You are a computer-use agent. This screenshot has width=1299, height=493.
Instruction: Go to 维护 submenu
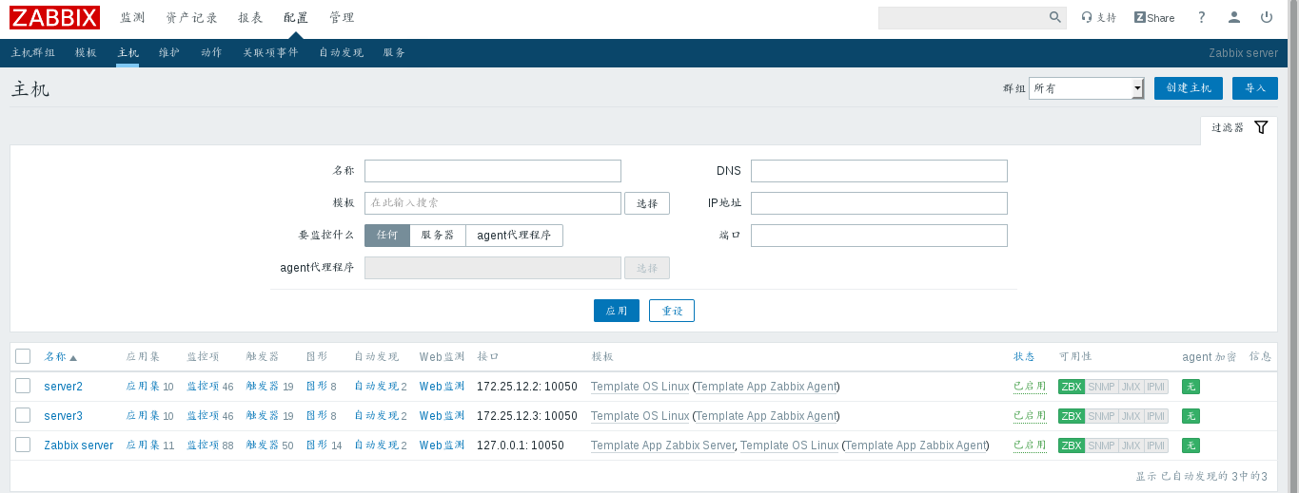click(x=169, y=53)
